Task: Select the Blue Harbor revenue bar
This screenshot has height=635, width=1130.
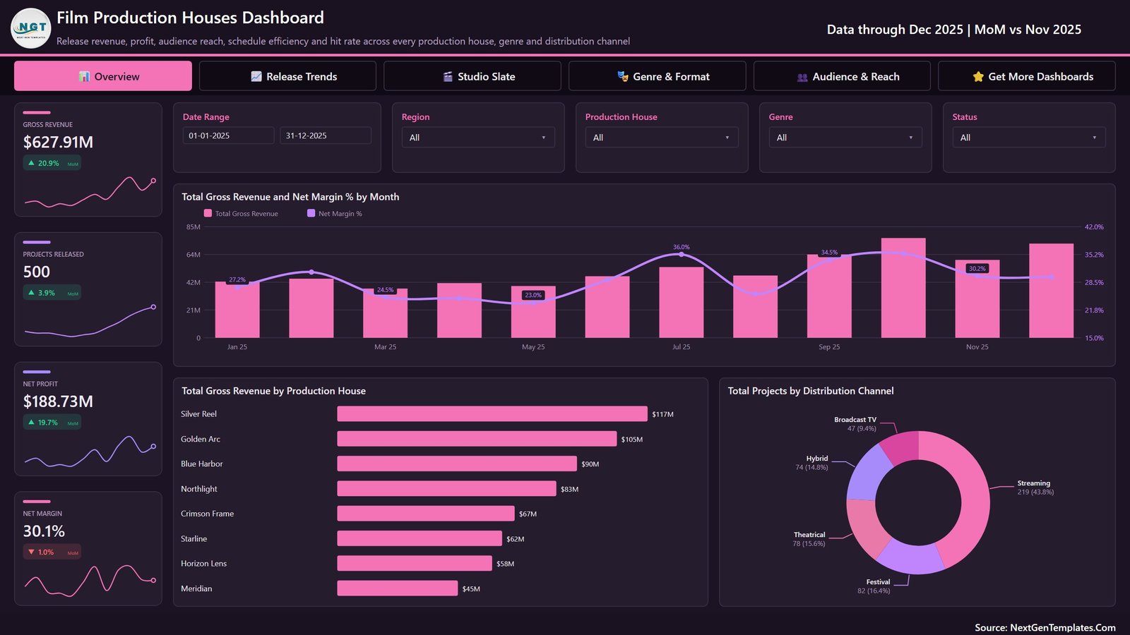Action: (x=457, y=464)
